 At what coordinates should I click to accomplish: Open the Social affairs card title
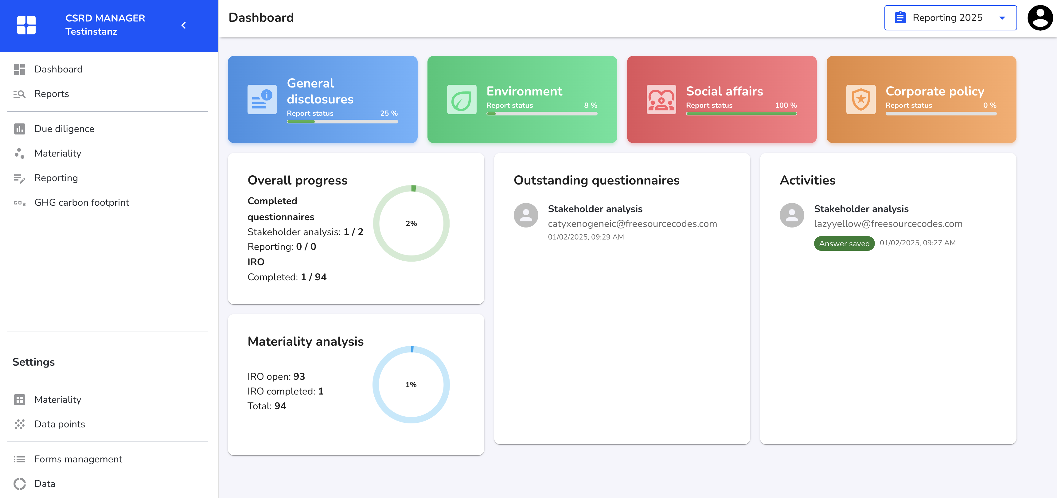[724, 91]
